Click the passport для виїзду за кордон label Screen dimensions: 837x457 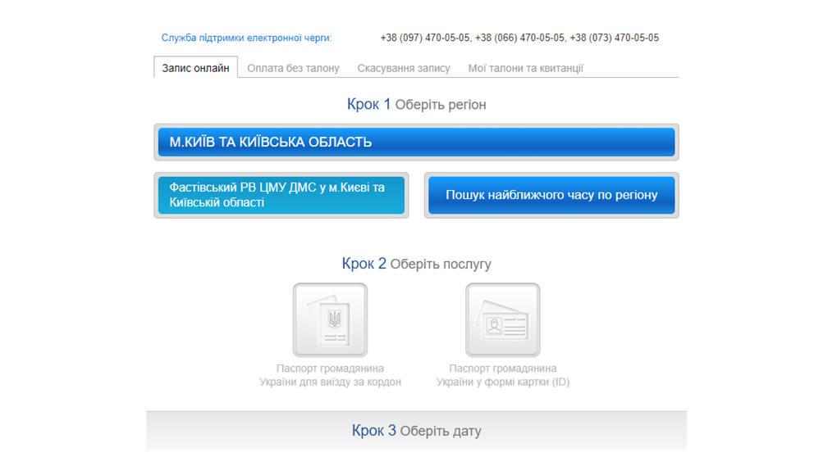[x=330, y=375]
